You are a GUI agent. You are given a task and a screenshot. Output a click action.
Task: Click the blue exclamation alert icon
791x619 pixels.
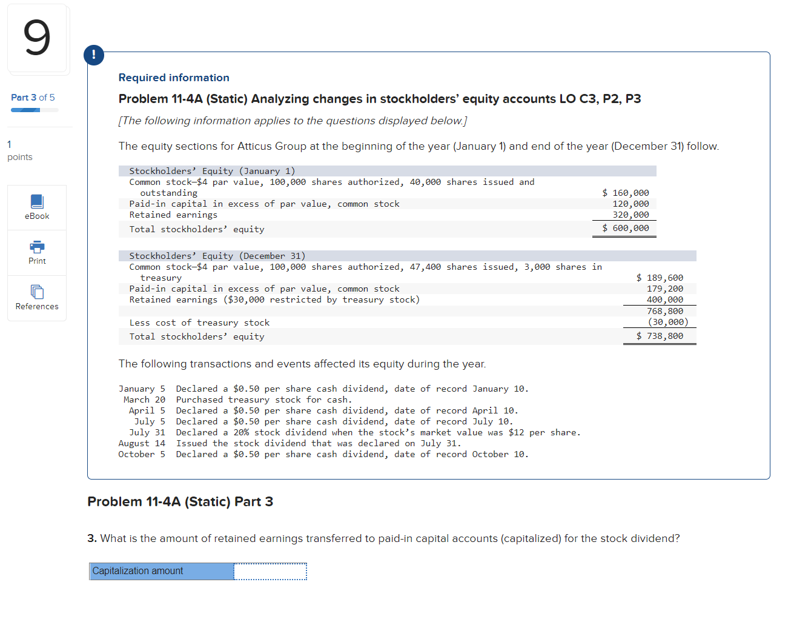(94, 55)
